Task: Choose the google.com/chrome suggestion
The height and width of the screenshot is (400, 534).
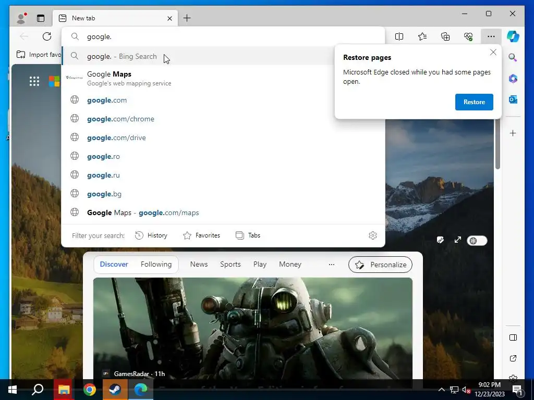Action: click(x=223, y=119)
